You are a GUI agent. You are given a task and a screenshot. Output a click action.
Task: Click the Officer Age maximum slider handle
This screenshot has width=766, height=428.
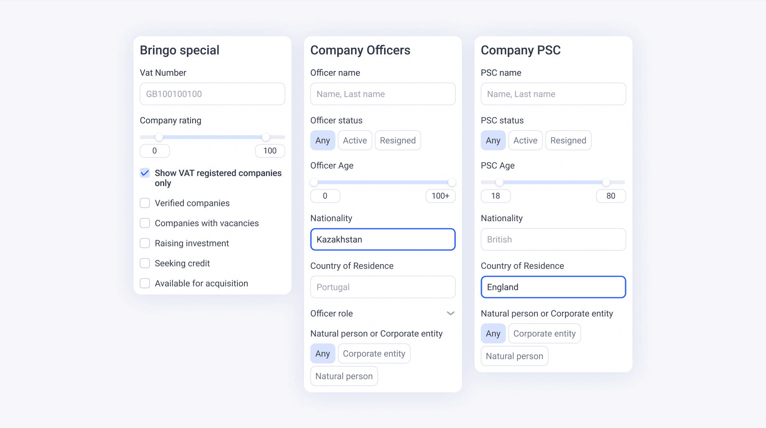point(452,182)
